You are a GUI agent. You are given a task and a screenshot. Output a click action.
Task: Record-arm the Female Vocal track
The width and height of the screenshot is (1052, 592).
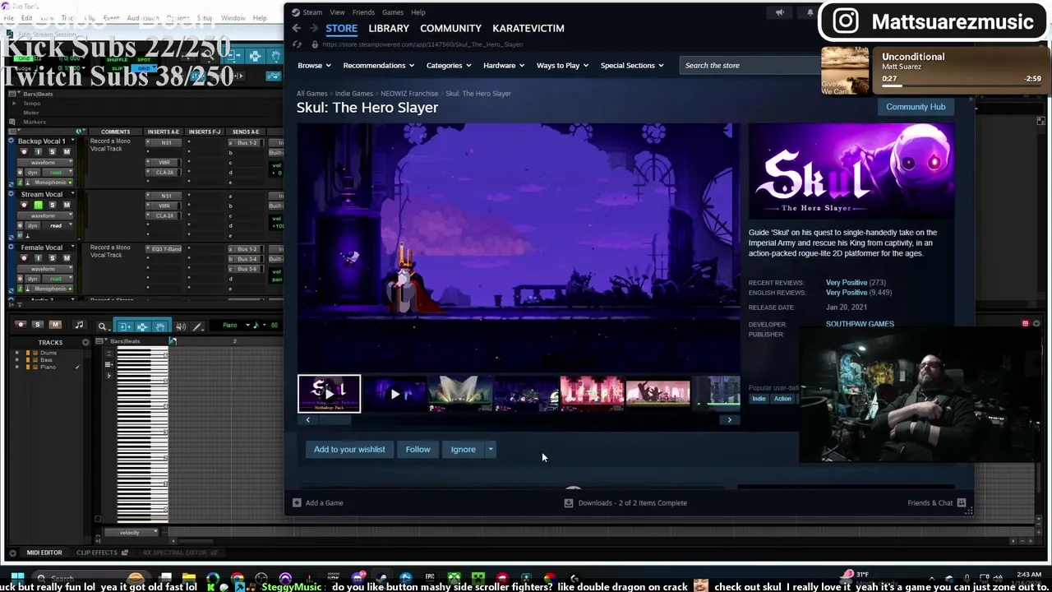(x=24, y=258)
